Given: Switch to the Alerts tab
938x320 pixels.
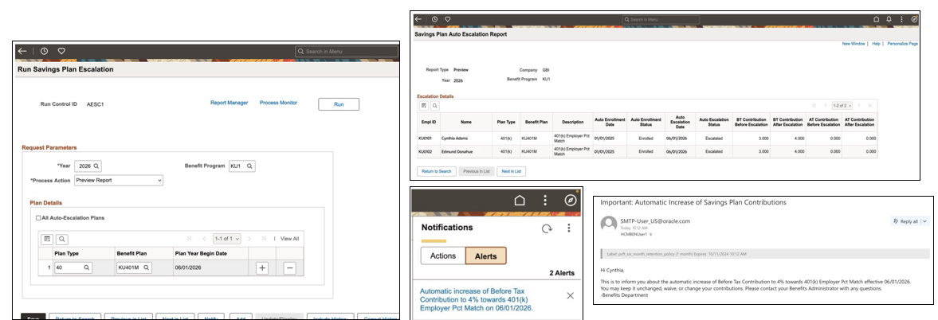Looking at the screenshot, I should click(x=486, y=256).
